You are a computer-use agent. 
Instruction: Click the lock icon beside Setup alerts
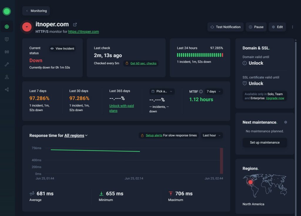pos(142,135)
